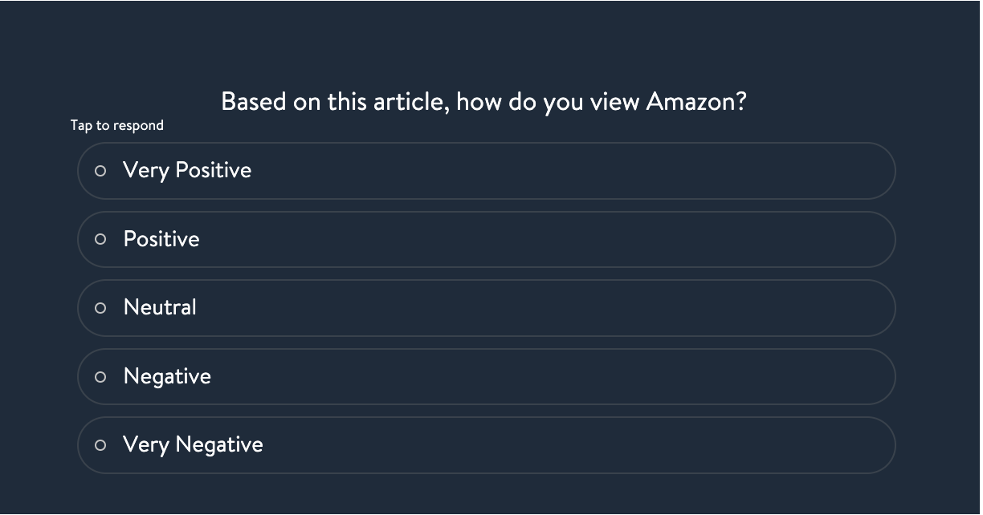Click the dark background below Very Negative option
983x515 pixels.
(x=490, y=494)
